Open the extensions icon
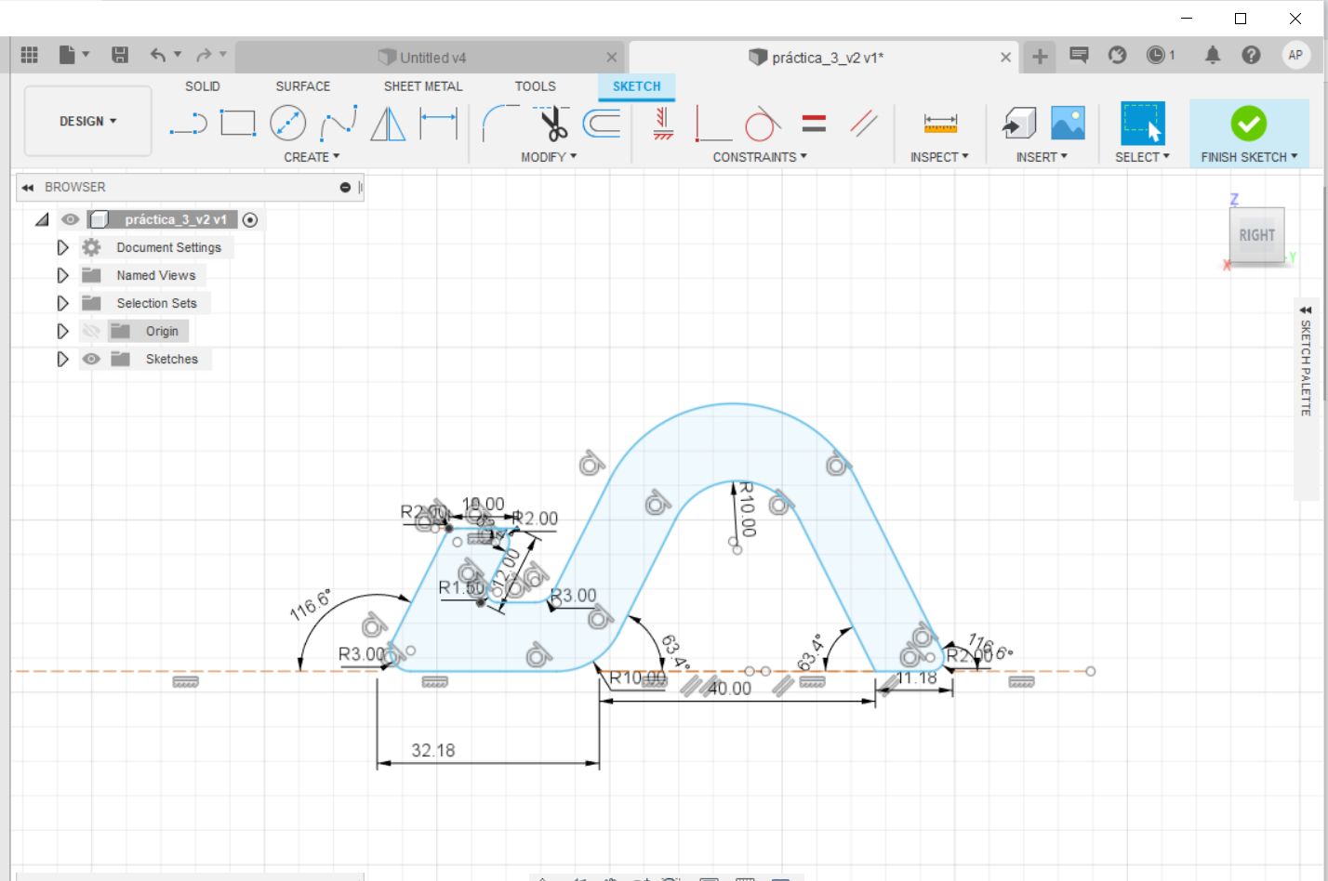This screenshot has height=881, width=1328. click(x=1117, y=55)
